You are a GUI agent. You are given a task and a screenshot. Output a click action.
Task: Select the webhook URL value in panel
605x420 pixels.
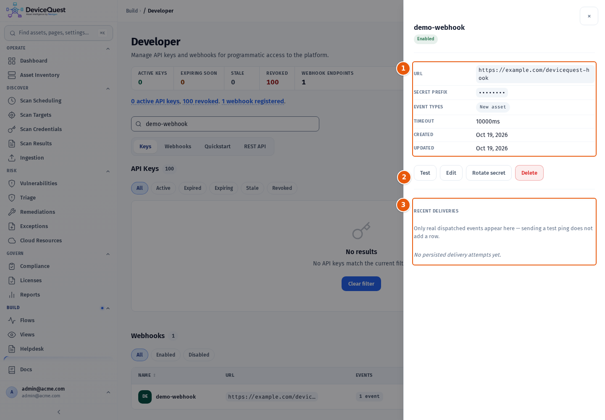pos(535,74)
